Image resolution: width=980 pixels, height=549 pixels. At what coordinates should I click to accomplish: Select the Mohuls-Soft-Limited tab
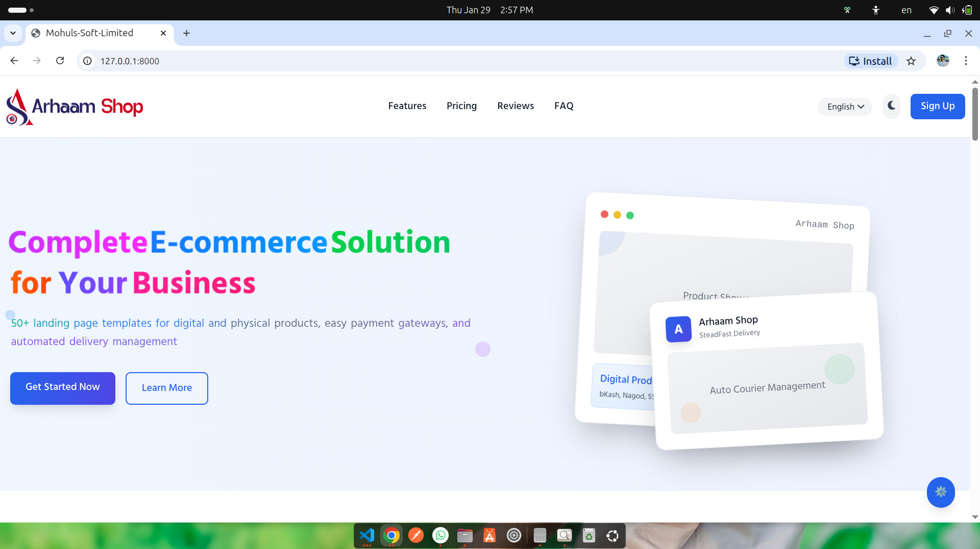click(100, 33)
